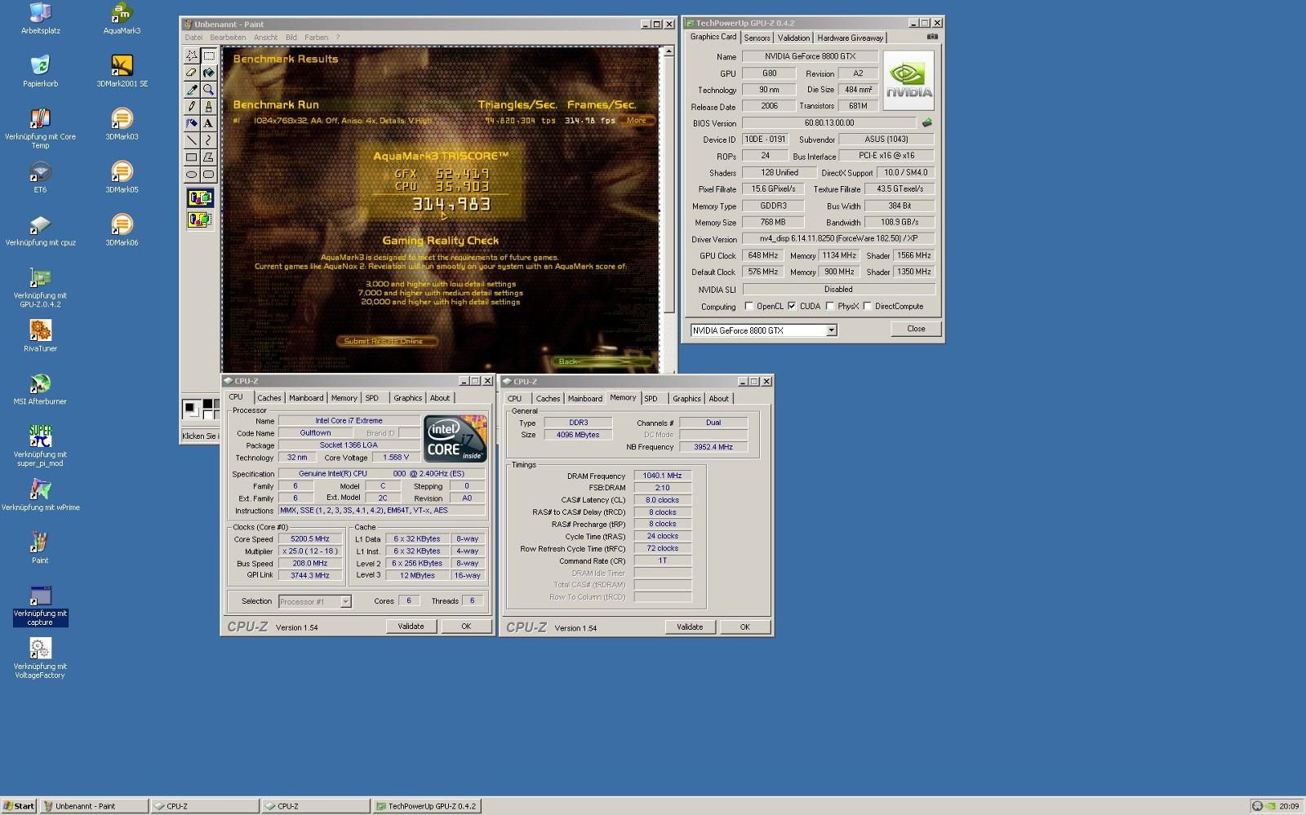The image size is (1306, 815).
Task: Open the Graphics tab in right CPU-Z window
Action: [686, 399]
